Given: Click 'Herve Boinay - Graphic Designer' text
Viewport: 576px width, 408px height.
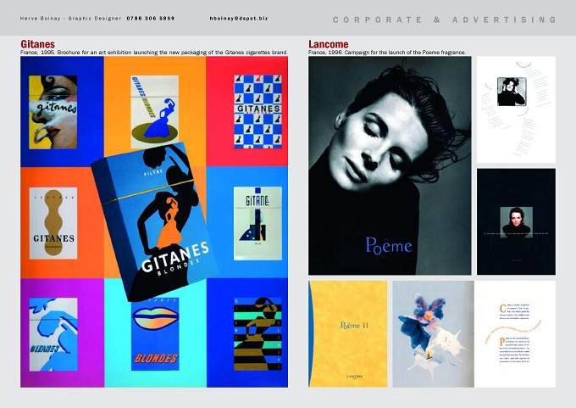Looking at the screenshot, I should pos(70,19).
